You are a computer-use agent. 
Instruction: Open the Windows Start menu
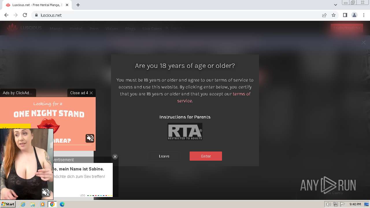(x=8, y=204)
